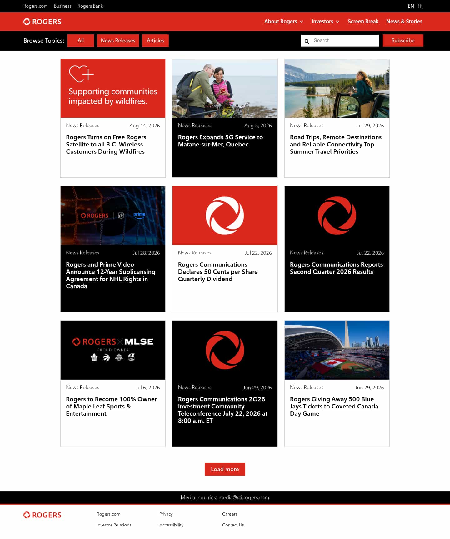Viewport: 450px width, 539px height.
Task: Click the Jul 29, 2026 date
Action: pyautogui.click(x=370, y=126)
